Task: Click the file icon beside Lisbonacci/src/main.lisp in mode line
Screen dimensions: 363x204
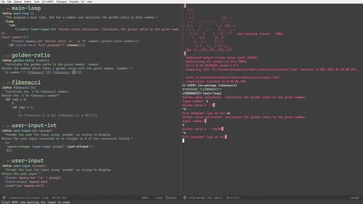Action: point(4,198)
